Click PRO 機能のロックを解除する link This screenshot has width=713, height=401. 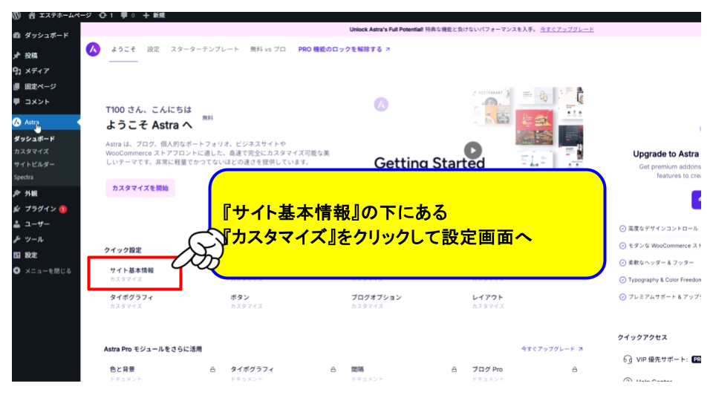click(344, 49)
